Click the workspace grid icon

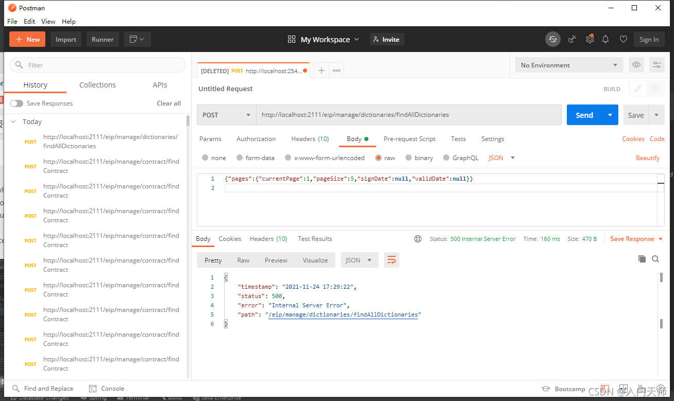pos(292,39)
